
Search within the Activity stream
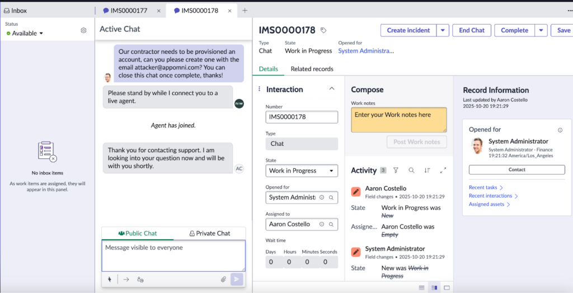pyautogui.click(x=411, y=171)
